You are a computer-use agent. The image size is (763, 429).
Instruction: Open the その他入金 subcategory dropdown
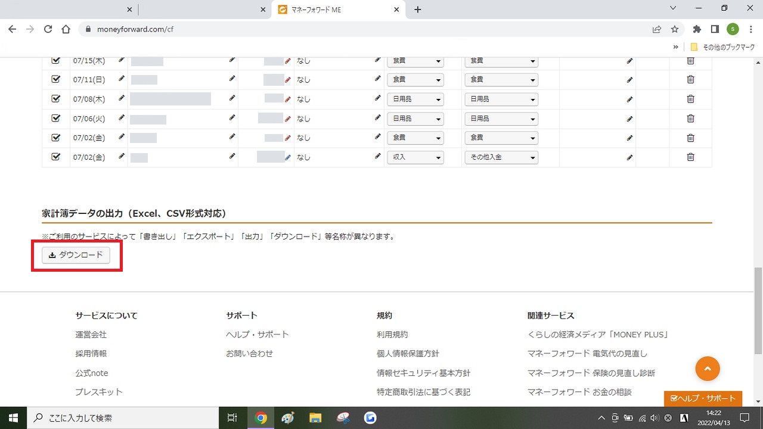click(x=501, y=157)
